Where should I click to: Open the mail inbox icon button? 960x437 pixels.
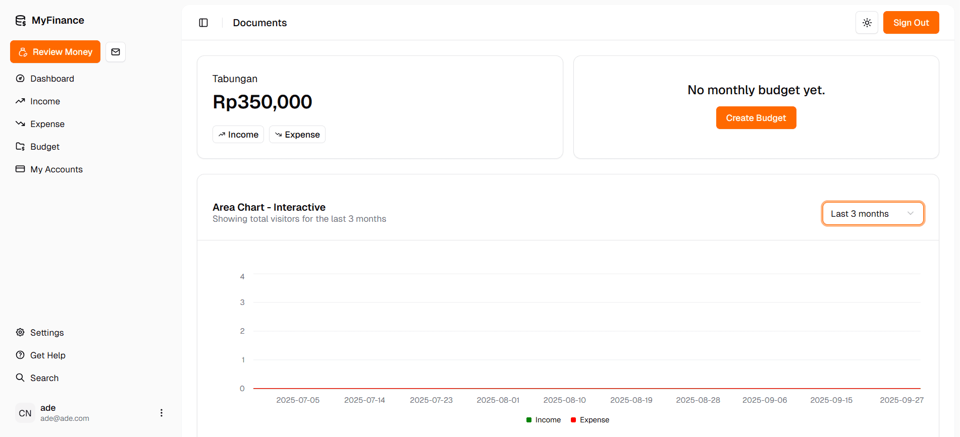(116, 52)
